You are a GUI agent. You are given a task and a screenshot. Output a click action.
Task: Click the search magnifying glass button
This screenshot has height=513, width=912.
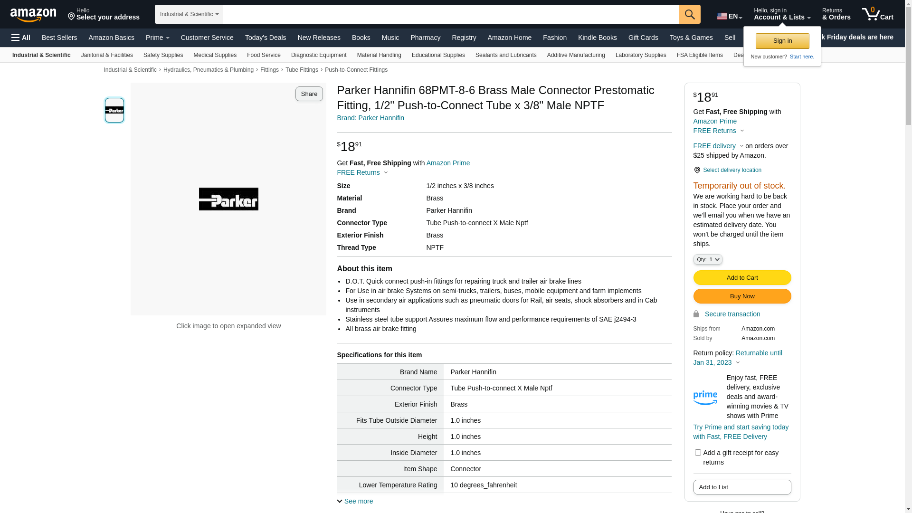pos(690,14)
